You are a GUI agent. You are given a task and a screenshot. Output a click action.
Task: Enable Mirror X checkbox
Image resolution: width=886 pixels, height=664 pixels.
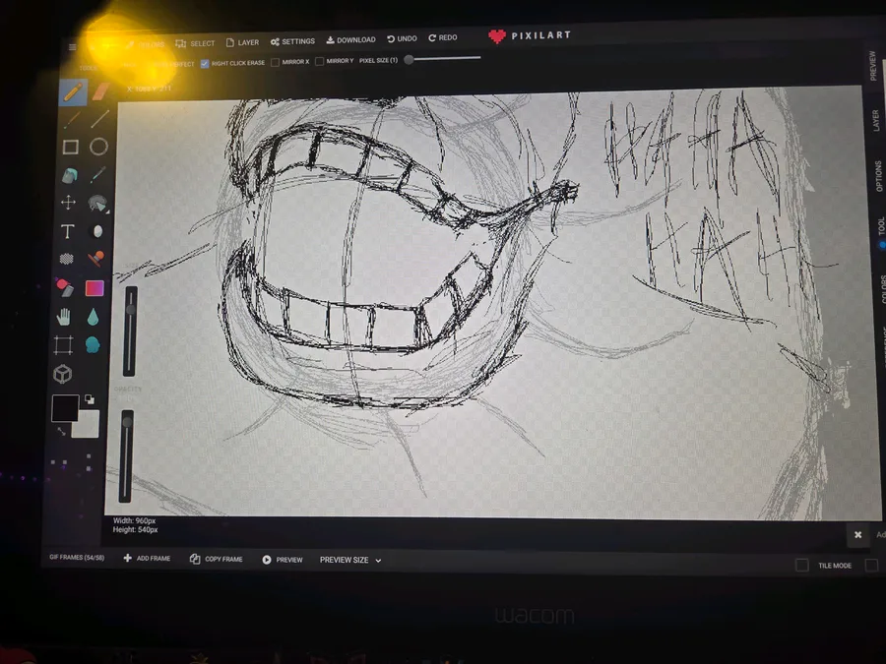click(x=276, y=62)
